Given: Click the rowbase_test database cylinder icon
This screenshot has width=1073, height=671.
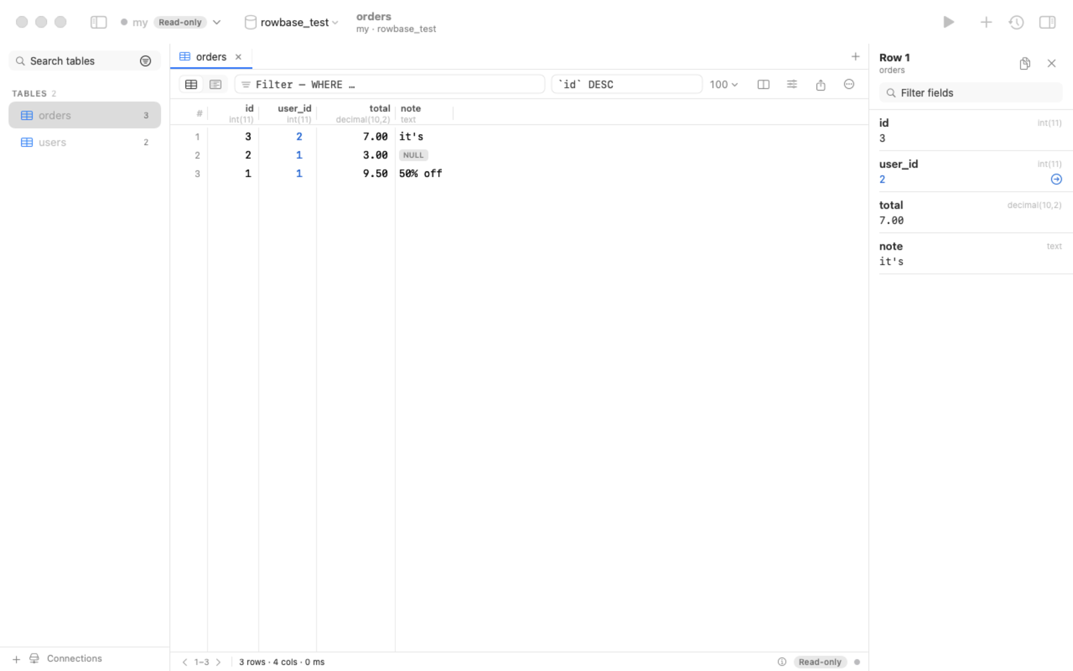Looking at the screenshot, I should click(250, 22).
